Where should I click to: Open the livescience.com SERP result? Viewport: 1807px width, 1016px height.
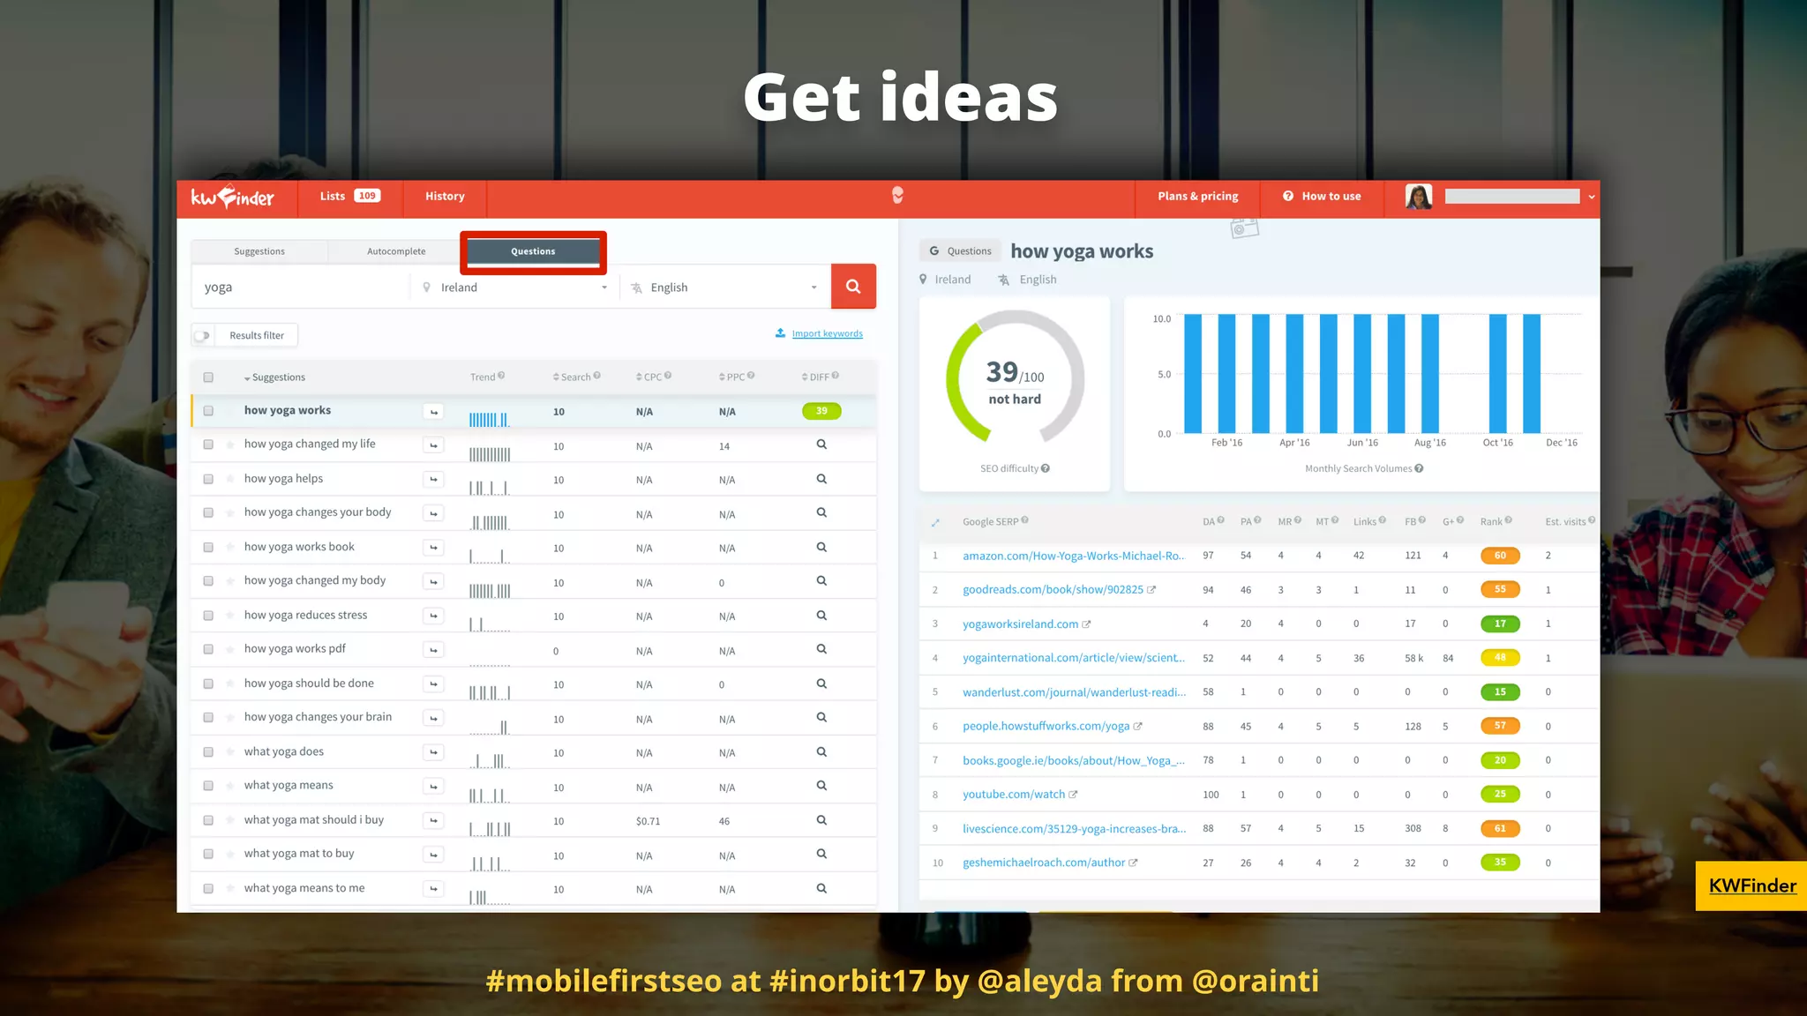(x=1074, y=829)
